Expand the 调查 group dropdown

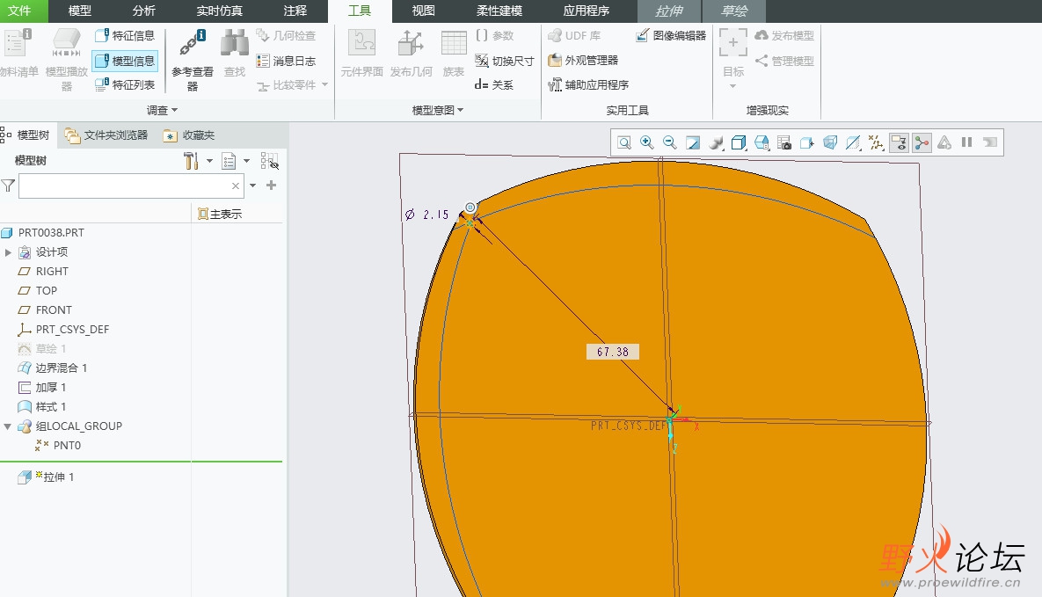(162, 110)
